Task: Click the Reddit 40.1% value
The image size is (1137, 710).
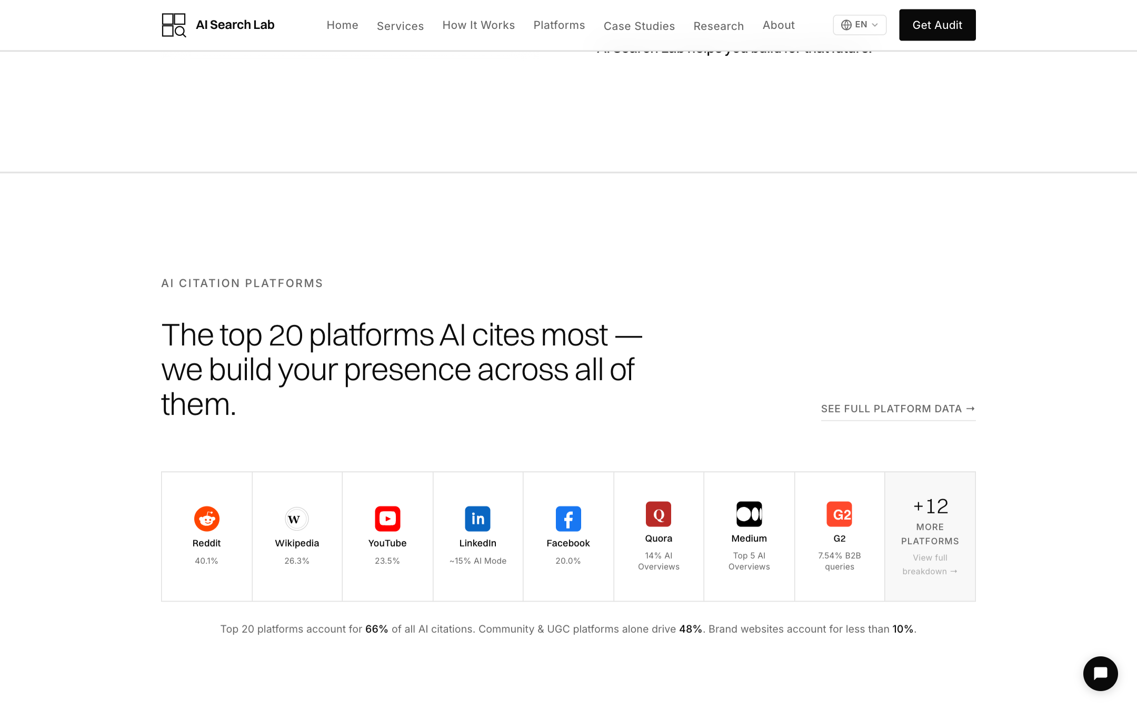Action: click(206, 561)
